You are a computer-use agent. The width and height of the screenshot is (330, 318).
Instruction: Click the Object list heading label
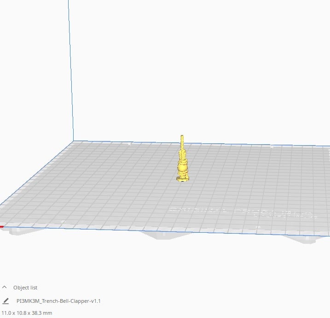click(x=25, y=288)
